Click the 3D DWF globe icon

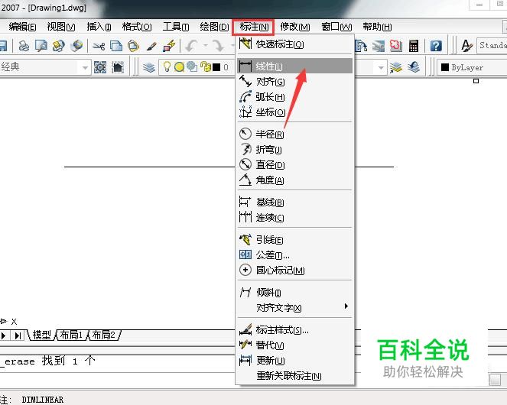(x=76, y=46)
